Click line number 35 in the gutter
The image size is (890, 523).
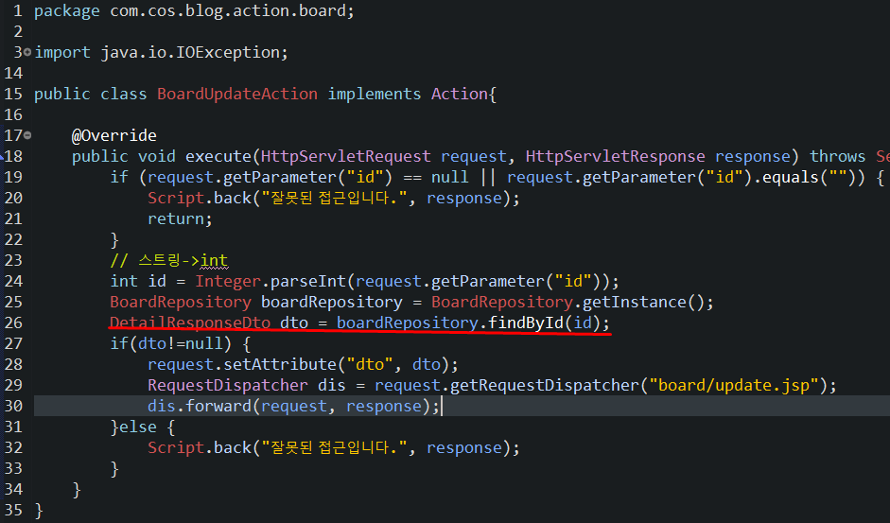(13, 510)
